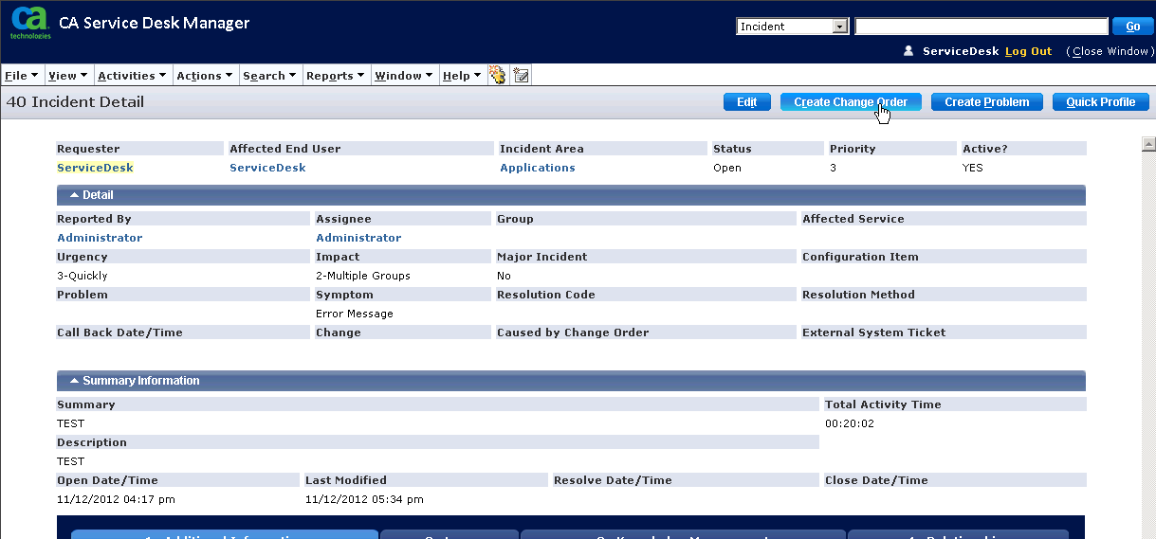Click the Close Date/Time label
The image size is (1156, 539).
(x=876, y=480)
